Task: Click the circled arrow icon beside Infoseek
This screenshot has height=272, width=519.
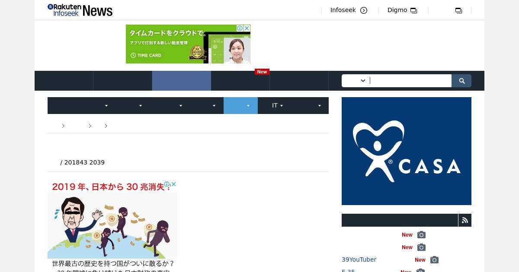Action: tap(364, 10)
